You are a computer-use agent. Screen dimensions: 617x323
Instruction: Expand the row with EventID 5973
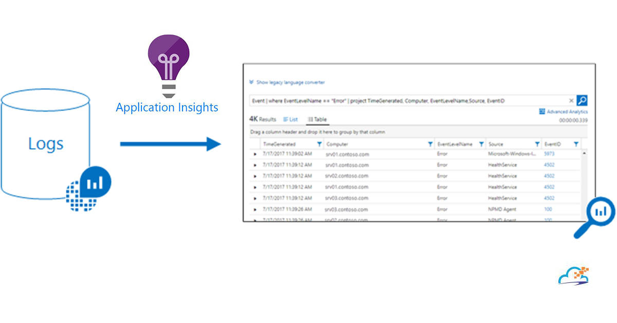tap(255, 154)
